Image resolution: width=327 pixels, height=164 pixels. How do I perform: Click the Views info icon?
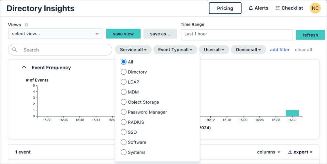(26, 25)
